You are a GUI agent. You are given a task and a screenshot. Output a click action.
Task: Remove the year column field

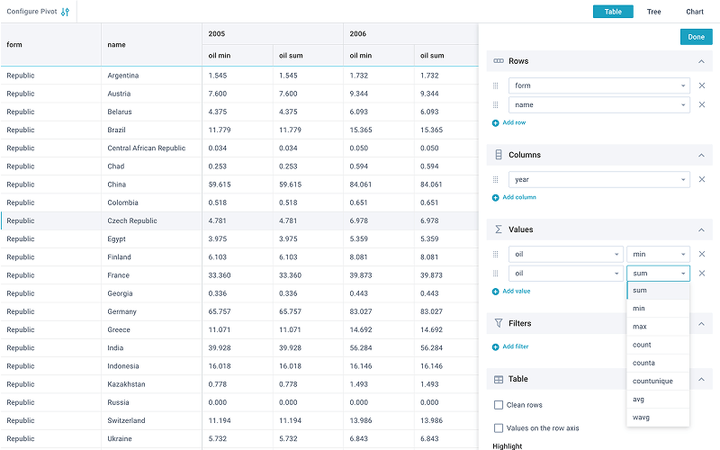pyautogui.click(x=702, y=179)
